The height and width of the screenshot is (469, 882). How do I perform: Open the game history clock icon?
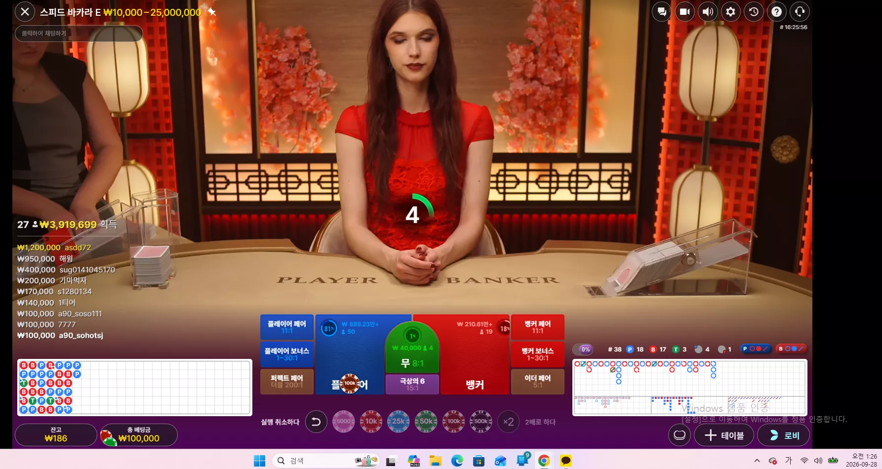point(754,12)
